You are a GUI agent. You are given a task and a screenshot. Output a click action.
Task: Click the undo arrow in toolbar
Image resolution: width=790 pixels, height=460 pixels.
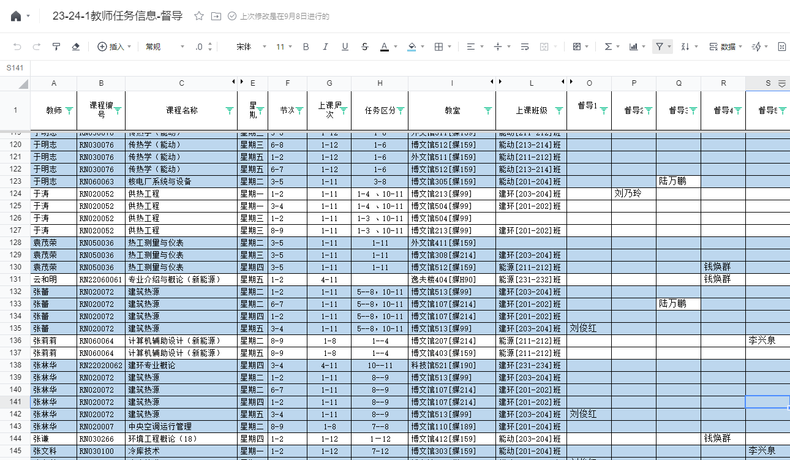[17, 47]
